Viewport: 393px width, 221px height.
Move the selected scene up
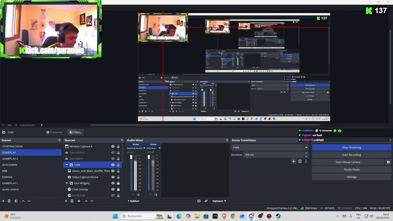pyautogui.click(x=23, y=201)
